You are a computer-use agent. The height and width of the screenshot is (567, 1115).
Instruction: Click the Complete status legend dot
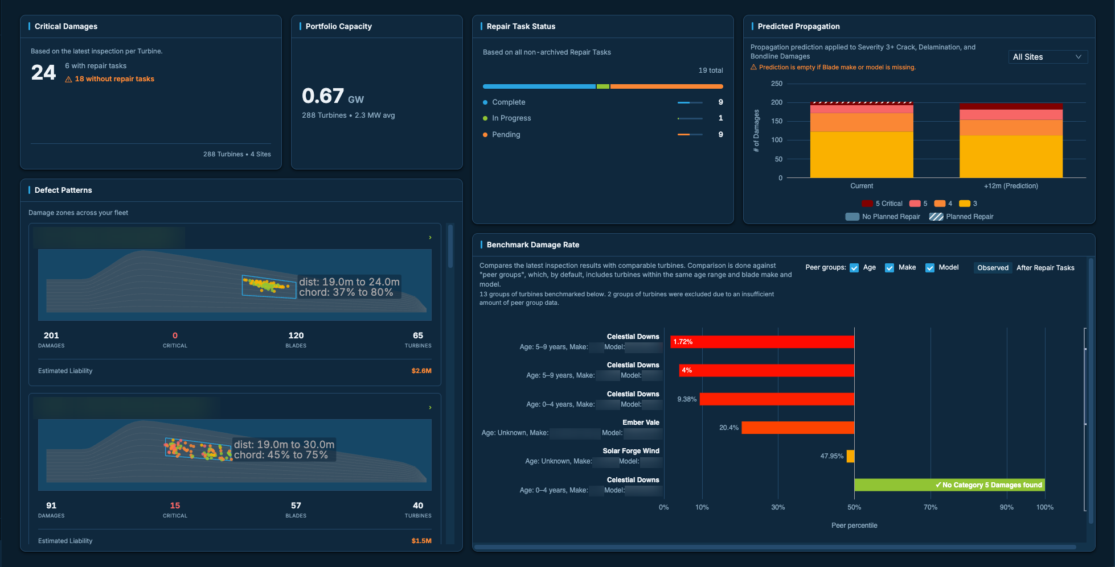point(485,102)
